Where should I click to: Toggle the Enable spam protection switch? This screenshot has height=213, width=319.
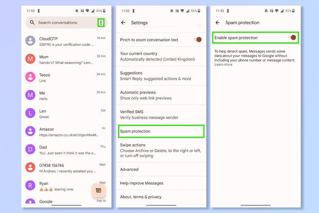coord(292,37)
